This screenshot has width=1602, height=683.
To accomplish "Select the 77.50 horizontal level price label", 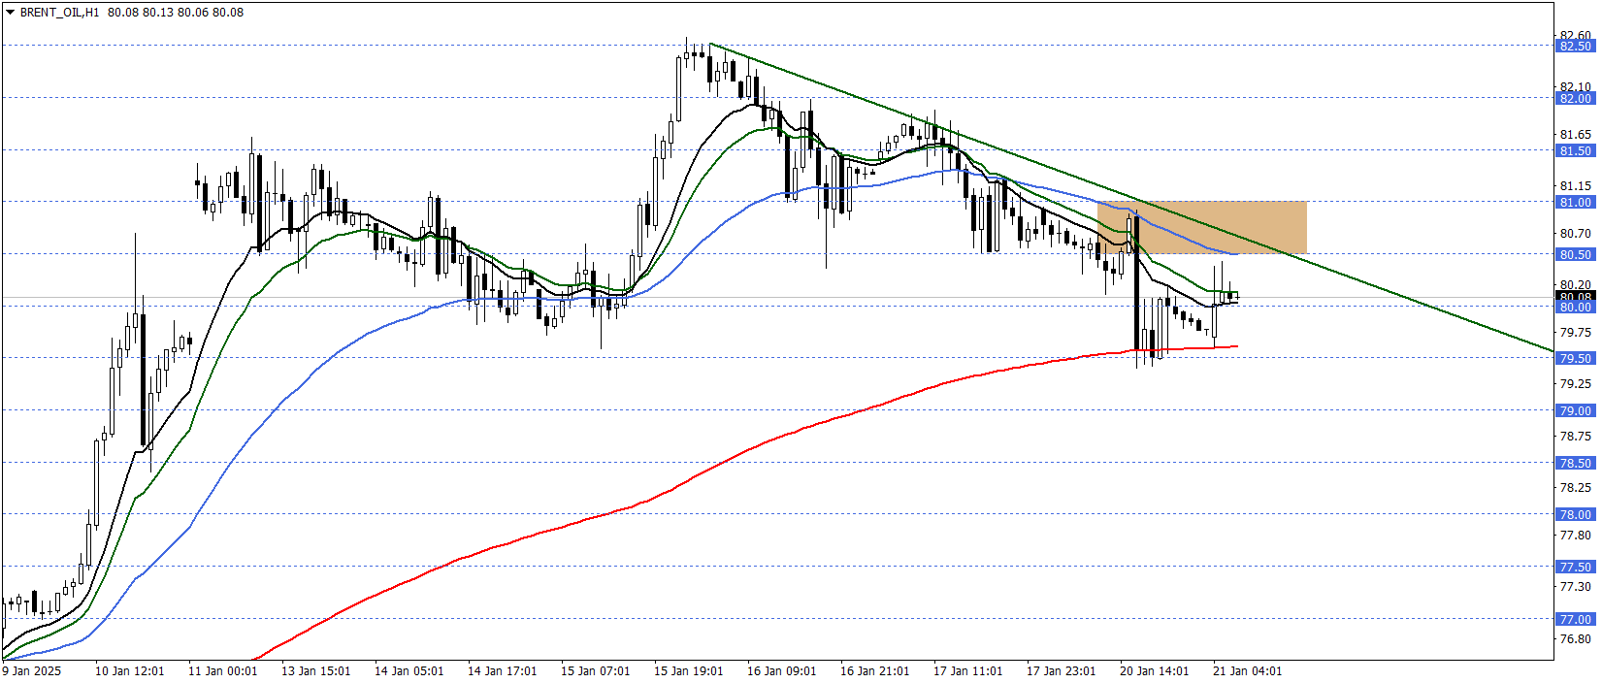I will 1575,567.
